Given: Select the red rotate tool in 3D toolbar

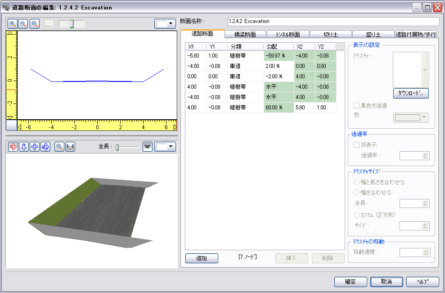Looking at the screenshot, I should point(13,147).
